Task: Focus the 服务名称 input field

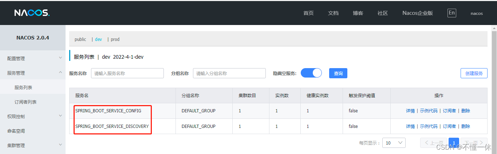Action: pos(127,73)
